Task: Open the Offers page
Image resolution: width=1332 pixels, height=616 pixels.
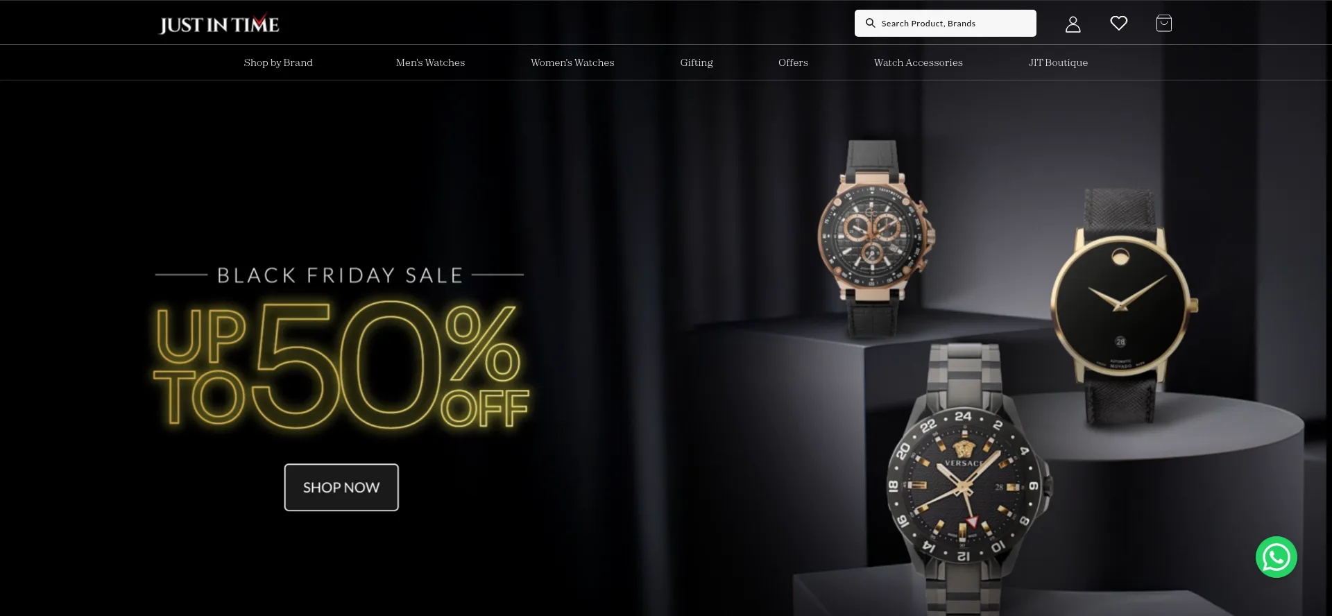Action: pyautogui.click(x=793, y=62)
